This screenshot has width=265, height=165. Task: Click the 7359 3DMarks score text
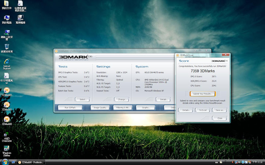pos(203,71)
